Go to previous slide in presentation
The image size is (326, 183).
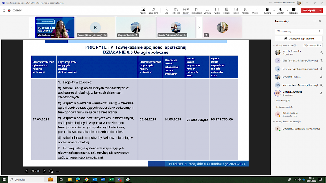(x=26, y=171)
